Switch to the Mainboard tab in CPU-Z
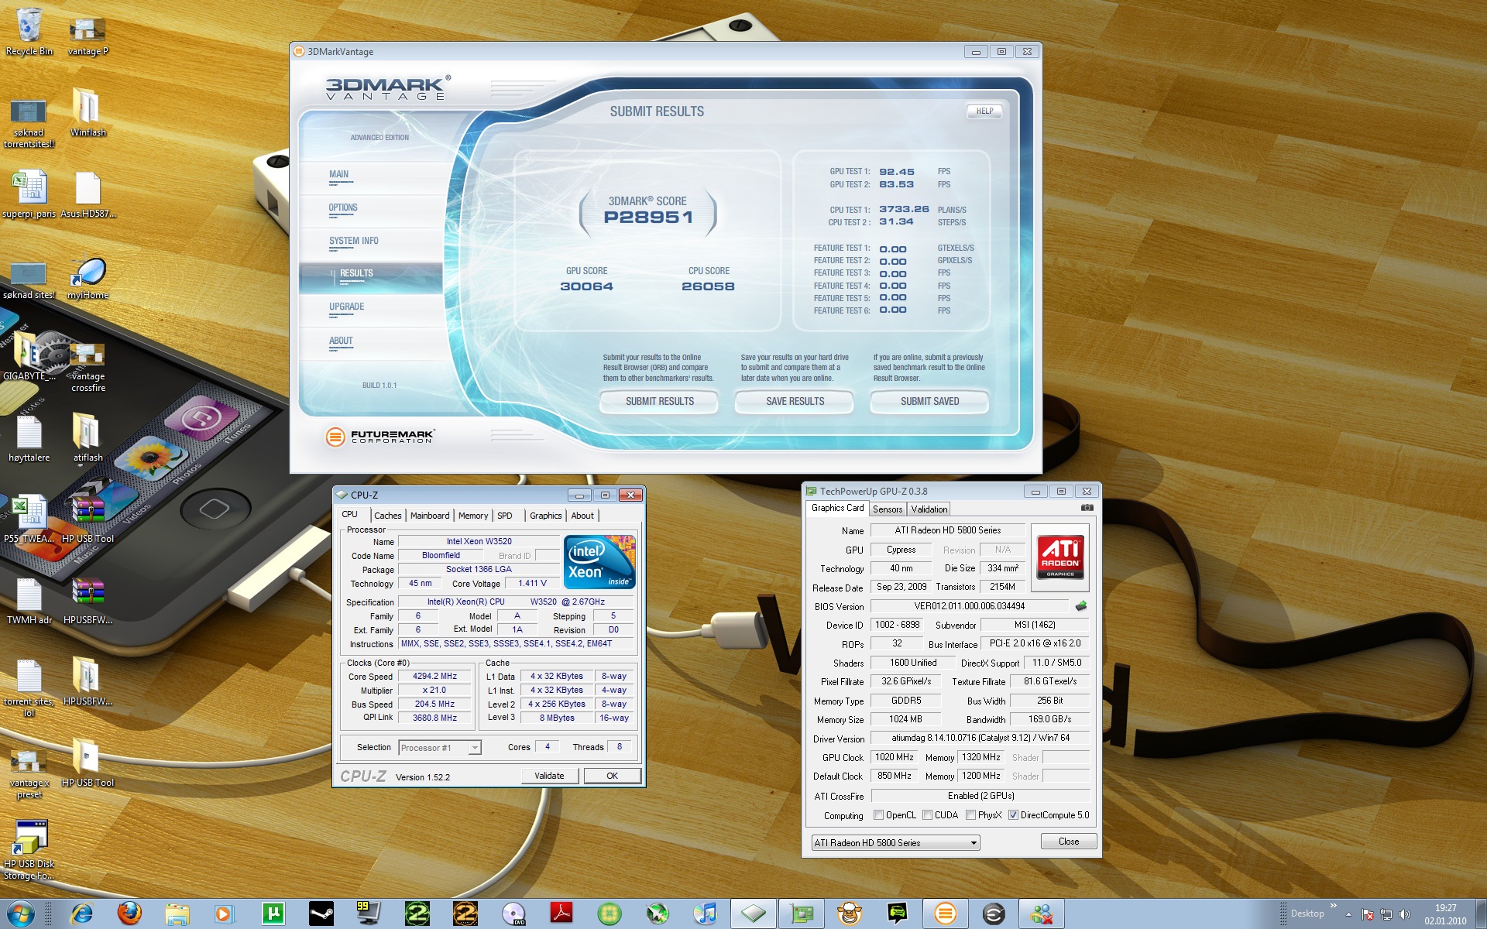Image resolution: width=1487 pixels, height=929 pixels. [x=430, y=516]
